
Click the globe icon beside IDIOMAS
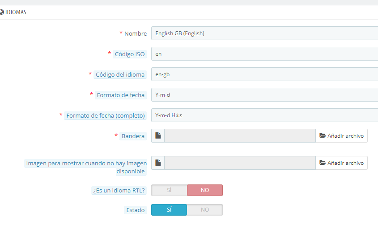(2, 12)
